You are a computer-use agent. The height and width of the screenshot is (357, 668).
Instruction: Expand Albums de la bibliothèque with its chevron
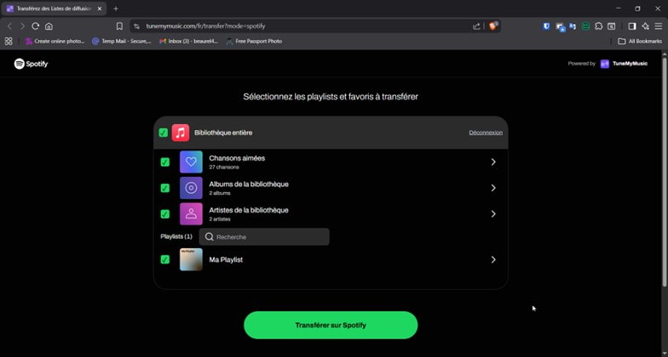[x=492, y=188]
